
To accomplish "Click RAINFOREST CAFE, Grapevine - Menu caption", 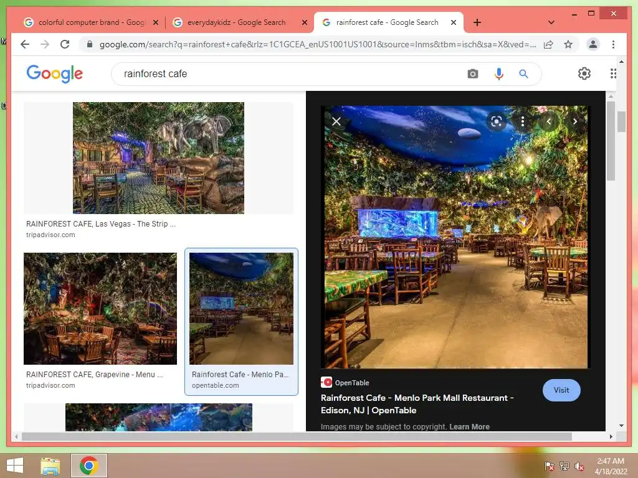I will point(95,374).
